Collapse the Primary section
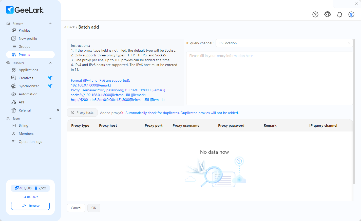This screenshot has width=361, height=221. pos(50,24)
